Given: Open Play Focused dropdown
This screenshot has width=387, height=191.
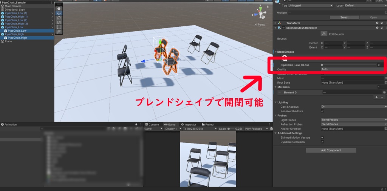Looking at the screenshot, I should [257, 129].
